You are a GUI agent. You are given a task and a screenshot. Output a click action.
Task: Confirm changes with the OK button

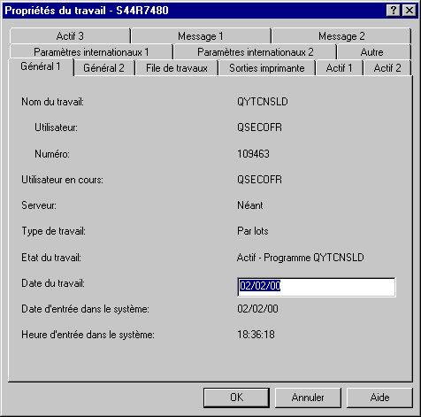tap(236, 398)
